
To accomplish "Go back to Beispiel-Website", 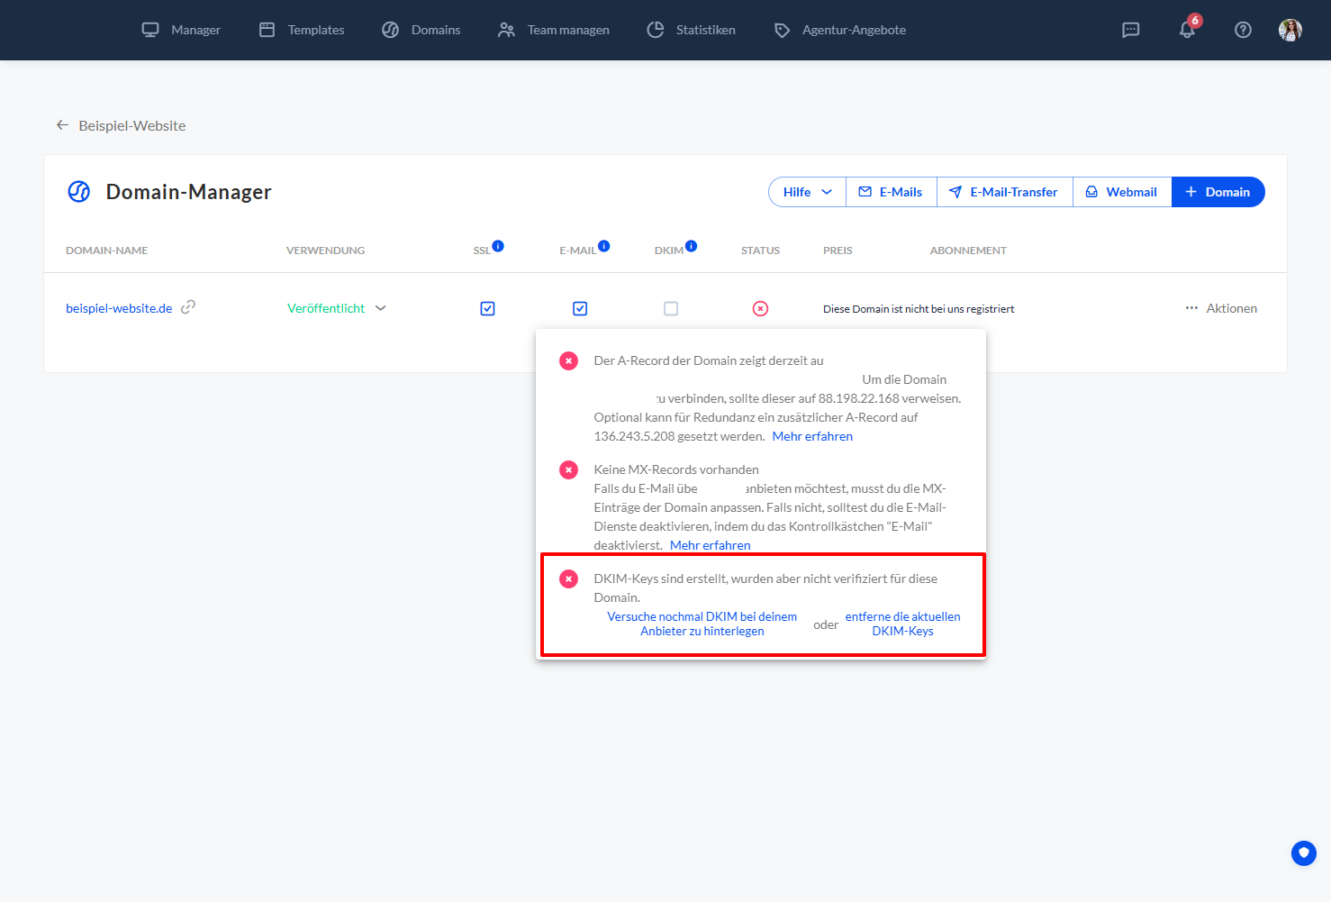I will point(121,125).
